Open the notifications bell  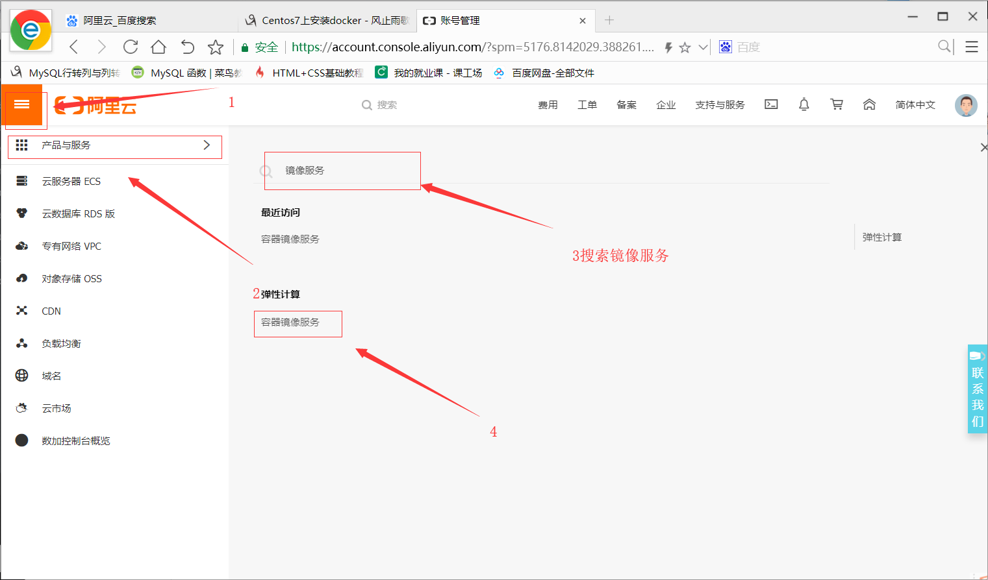coord(804,104)
